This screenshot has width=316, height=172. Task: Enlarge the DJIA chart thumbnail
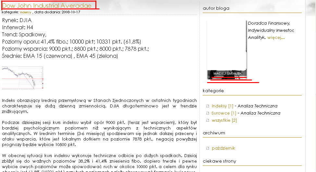click(x=23, y=78)
